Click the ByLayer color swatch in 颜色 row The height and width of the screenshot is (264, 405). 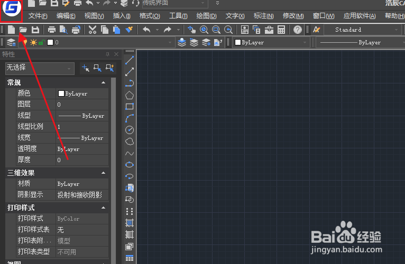coord(61,93)
